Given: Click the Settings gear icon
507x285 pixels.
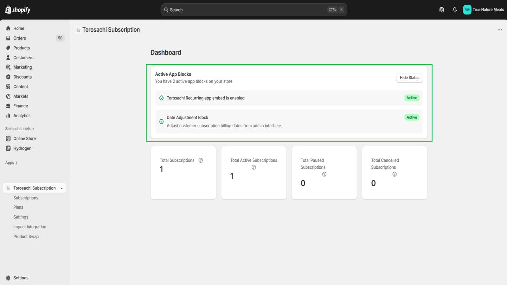Looking at the screenshot, I should (x=8, y=278).
